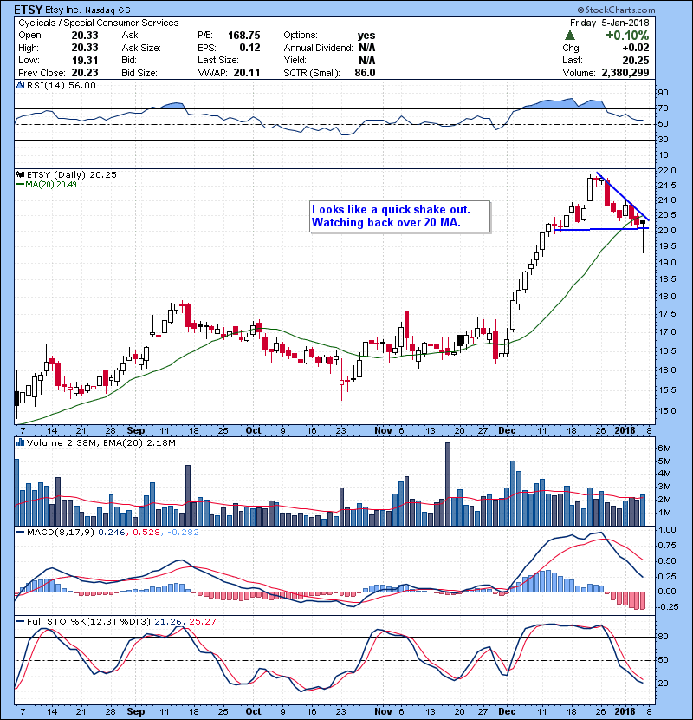Click the 'Nasdaq GS' exchange label
This screenshot has height=720, width=693.
[x=107, y=10]
